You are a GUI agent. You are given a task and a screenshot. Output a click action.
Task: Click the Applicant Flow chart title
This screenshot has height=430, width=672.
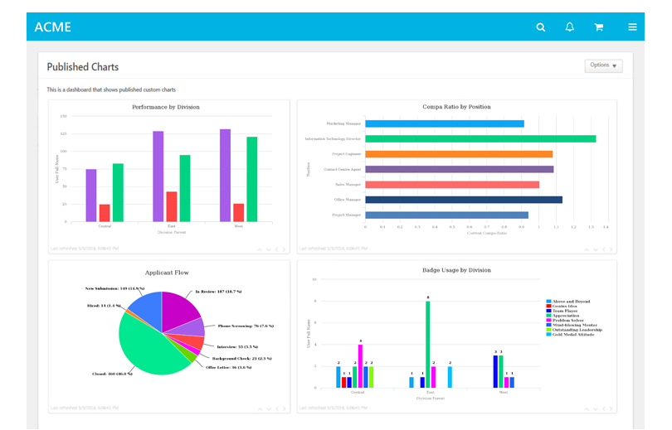(167, 273)
